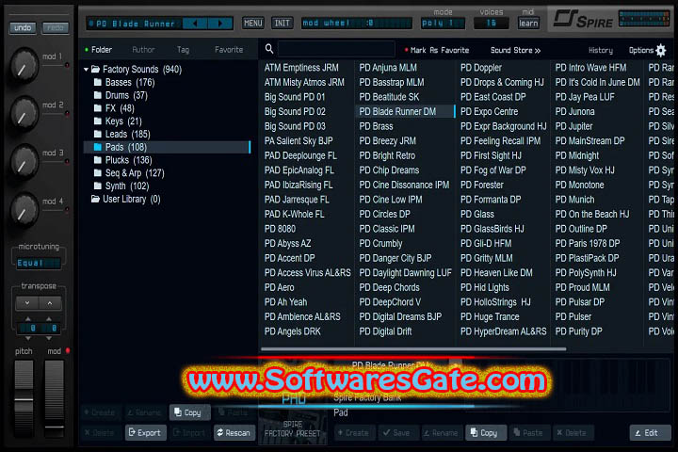Select the Pads folder
This screenshot has height=452, width=678.
click(167, 147)
